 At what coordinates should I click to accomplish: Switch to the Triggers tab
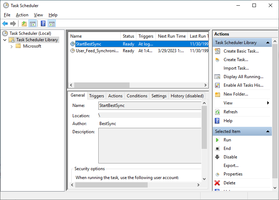point(97,96)
